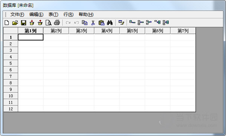The width and height of the screenshot is (226, 136).
Task: Select row header 11
Action: coord(11,102)
